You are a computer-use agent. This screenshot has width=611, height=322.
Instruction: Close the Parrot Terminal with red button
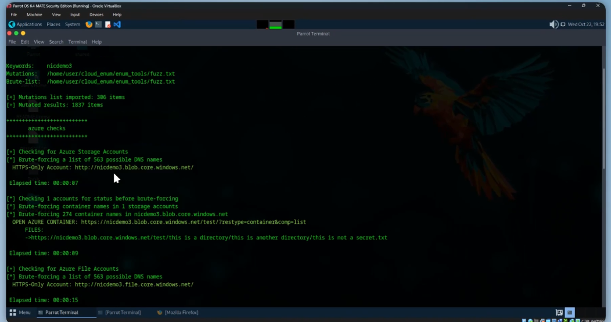point(9,33)
